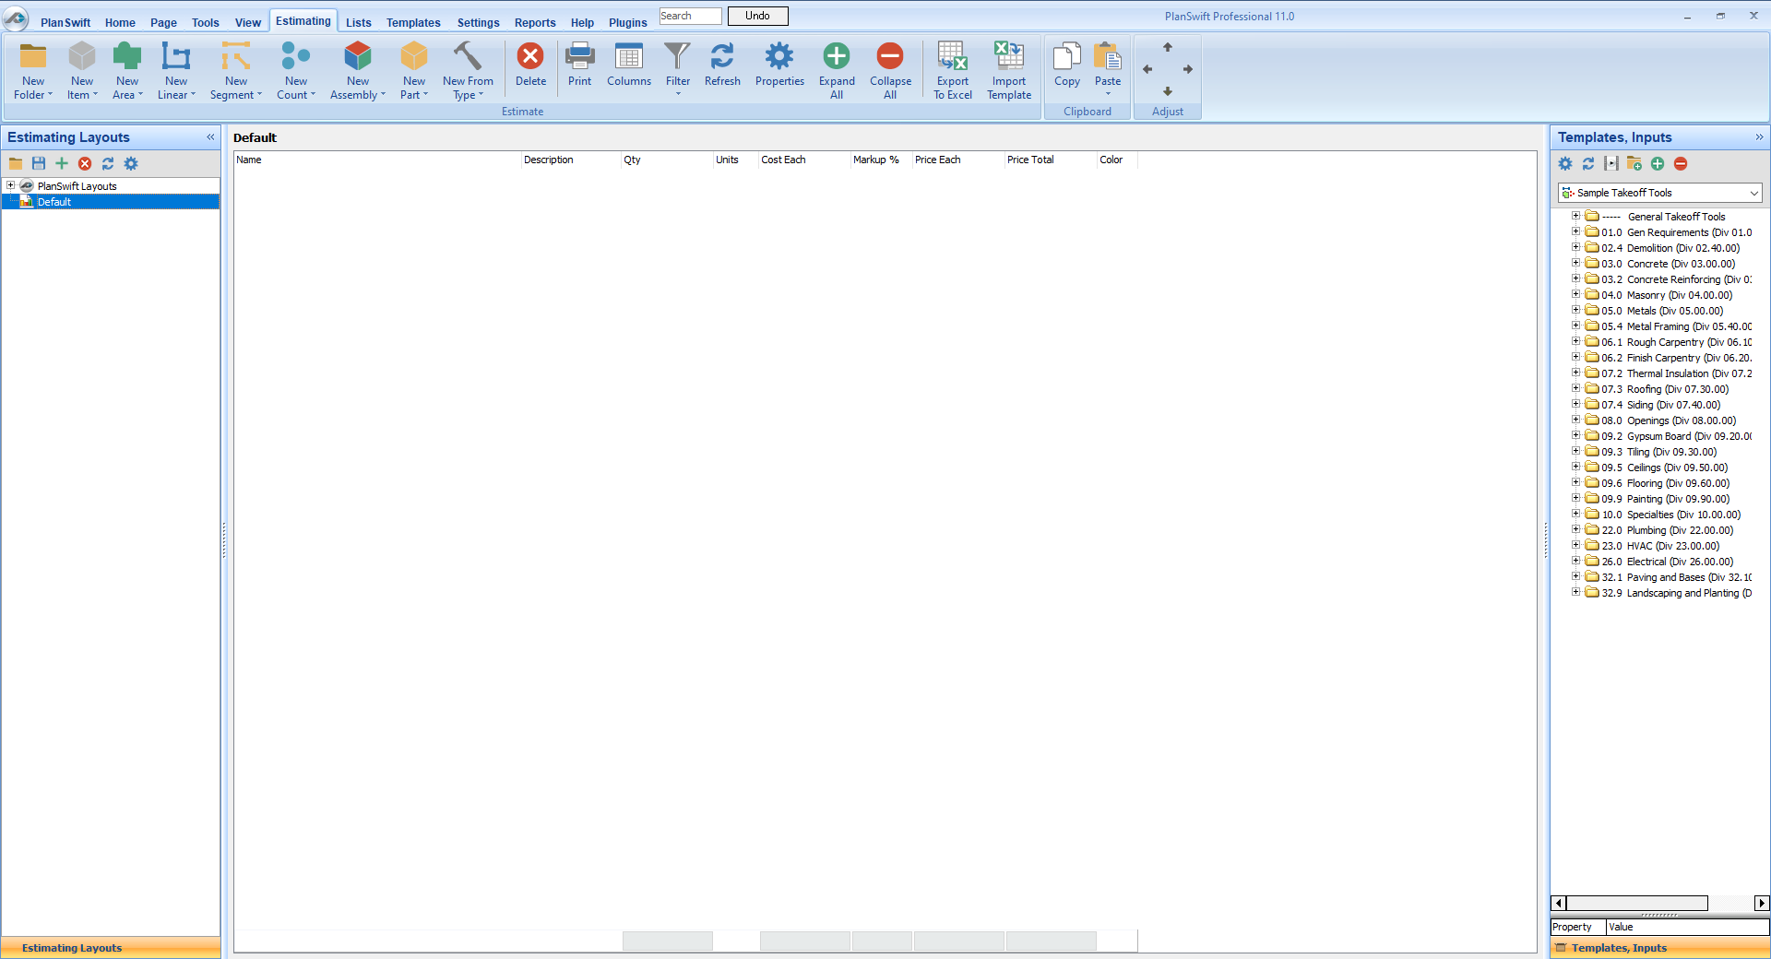Click New From Type hammer icon
The width and height of the screenshot is (1771, 959).
[x=468, y=56]
